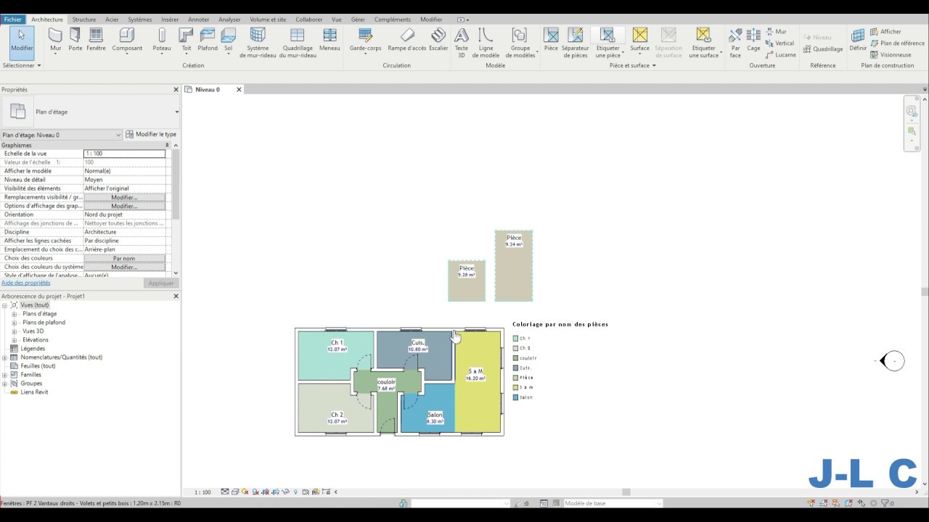Close the Propriétés panel
Image resolution: width=929 pixels, height=522 pixels.
click(176, 90)
